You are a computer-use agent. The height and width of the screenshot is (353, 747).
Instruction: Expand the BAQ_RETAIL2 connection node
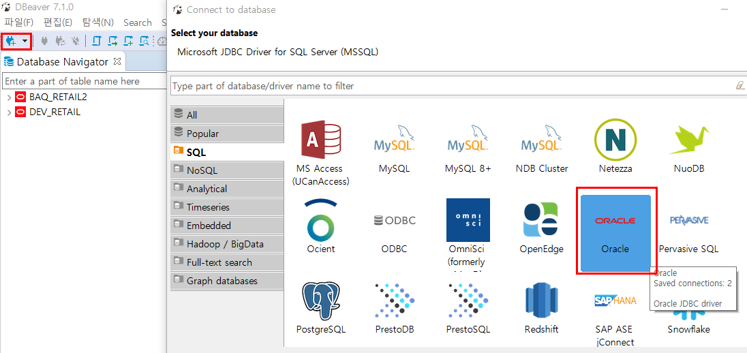[x=9, y=97]
